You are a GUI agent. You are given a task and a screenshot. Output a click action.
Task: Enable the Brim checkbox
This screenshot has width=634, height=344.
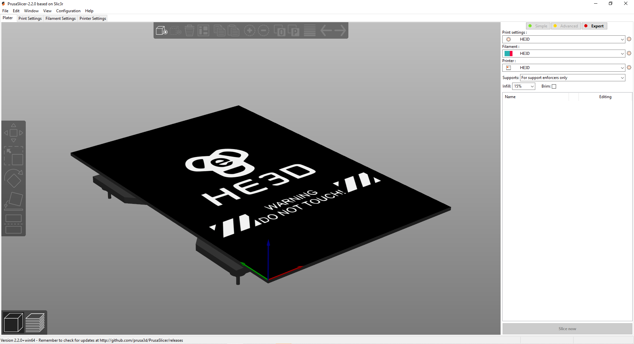tap(554, 86)
